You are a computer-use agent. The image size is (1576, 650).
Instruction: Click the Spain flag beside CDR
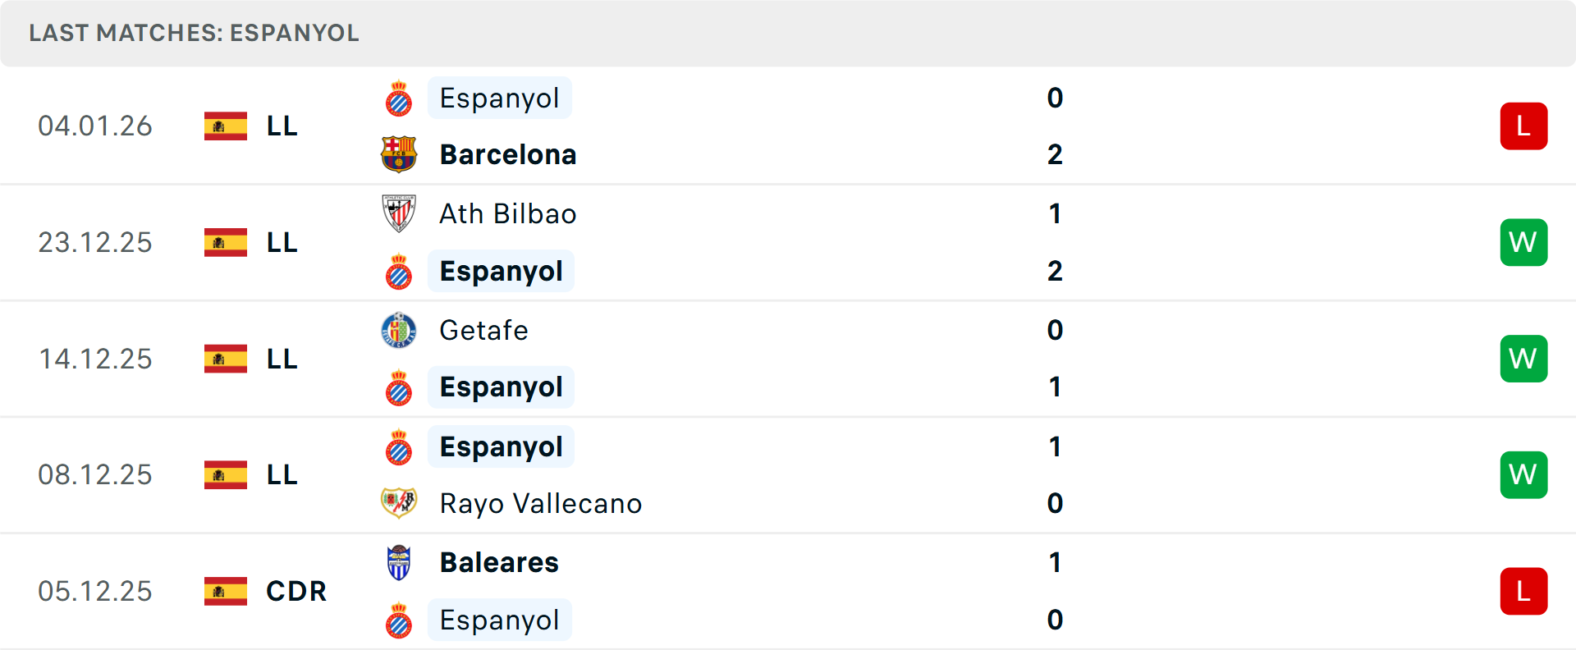[x=226, y=591]
